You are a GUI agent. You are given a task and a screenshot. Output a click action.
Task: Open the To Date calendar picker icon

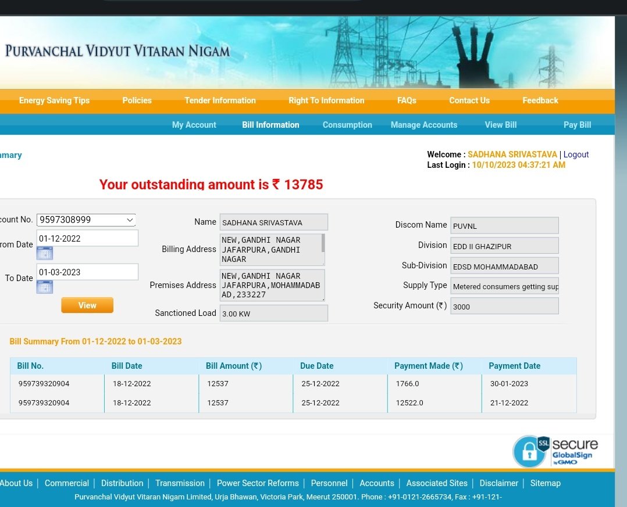(x=44, y=287)
